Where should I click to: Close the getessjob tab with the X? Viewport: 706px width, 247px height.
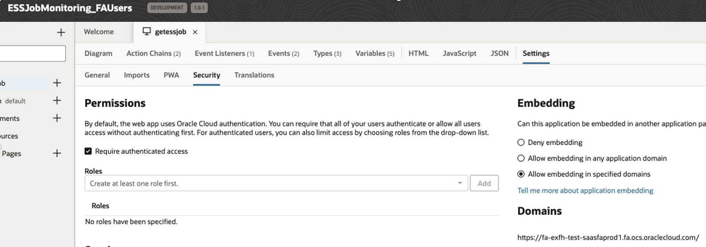click(195, 32)
